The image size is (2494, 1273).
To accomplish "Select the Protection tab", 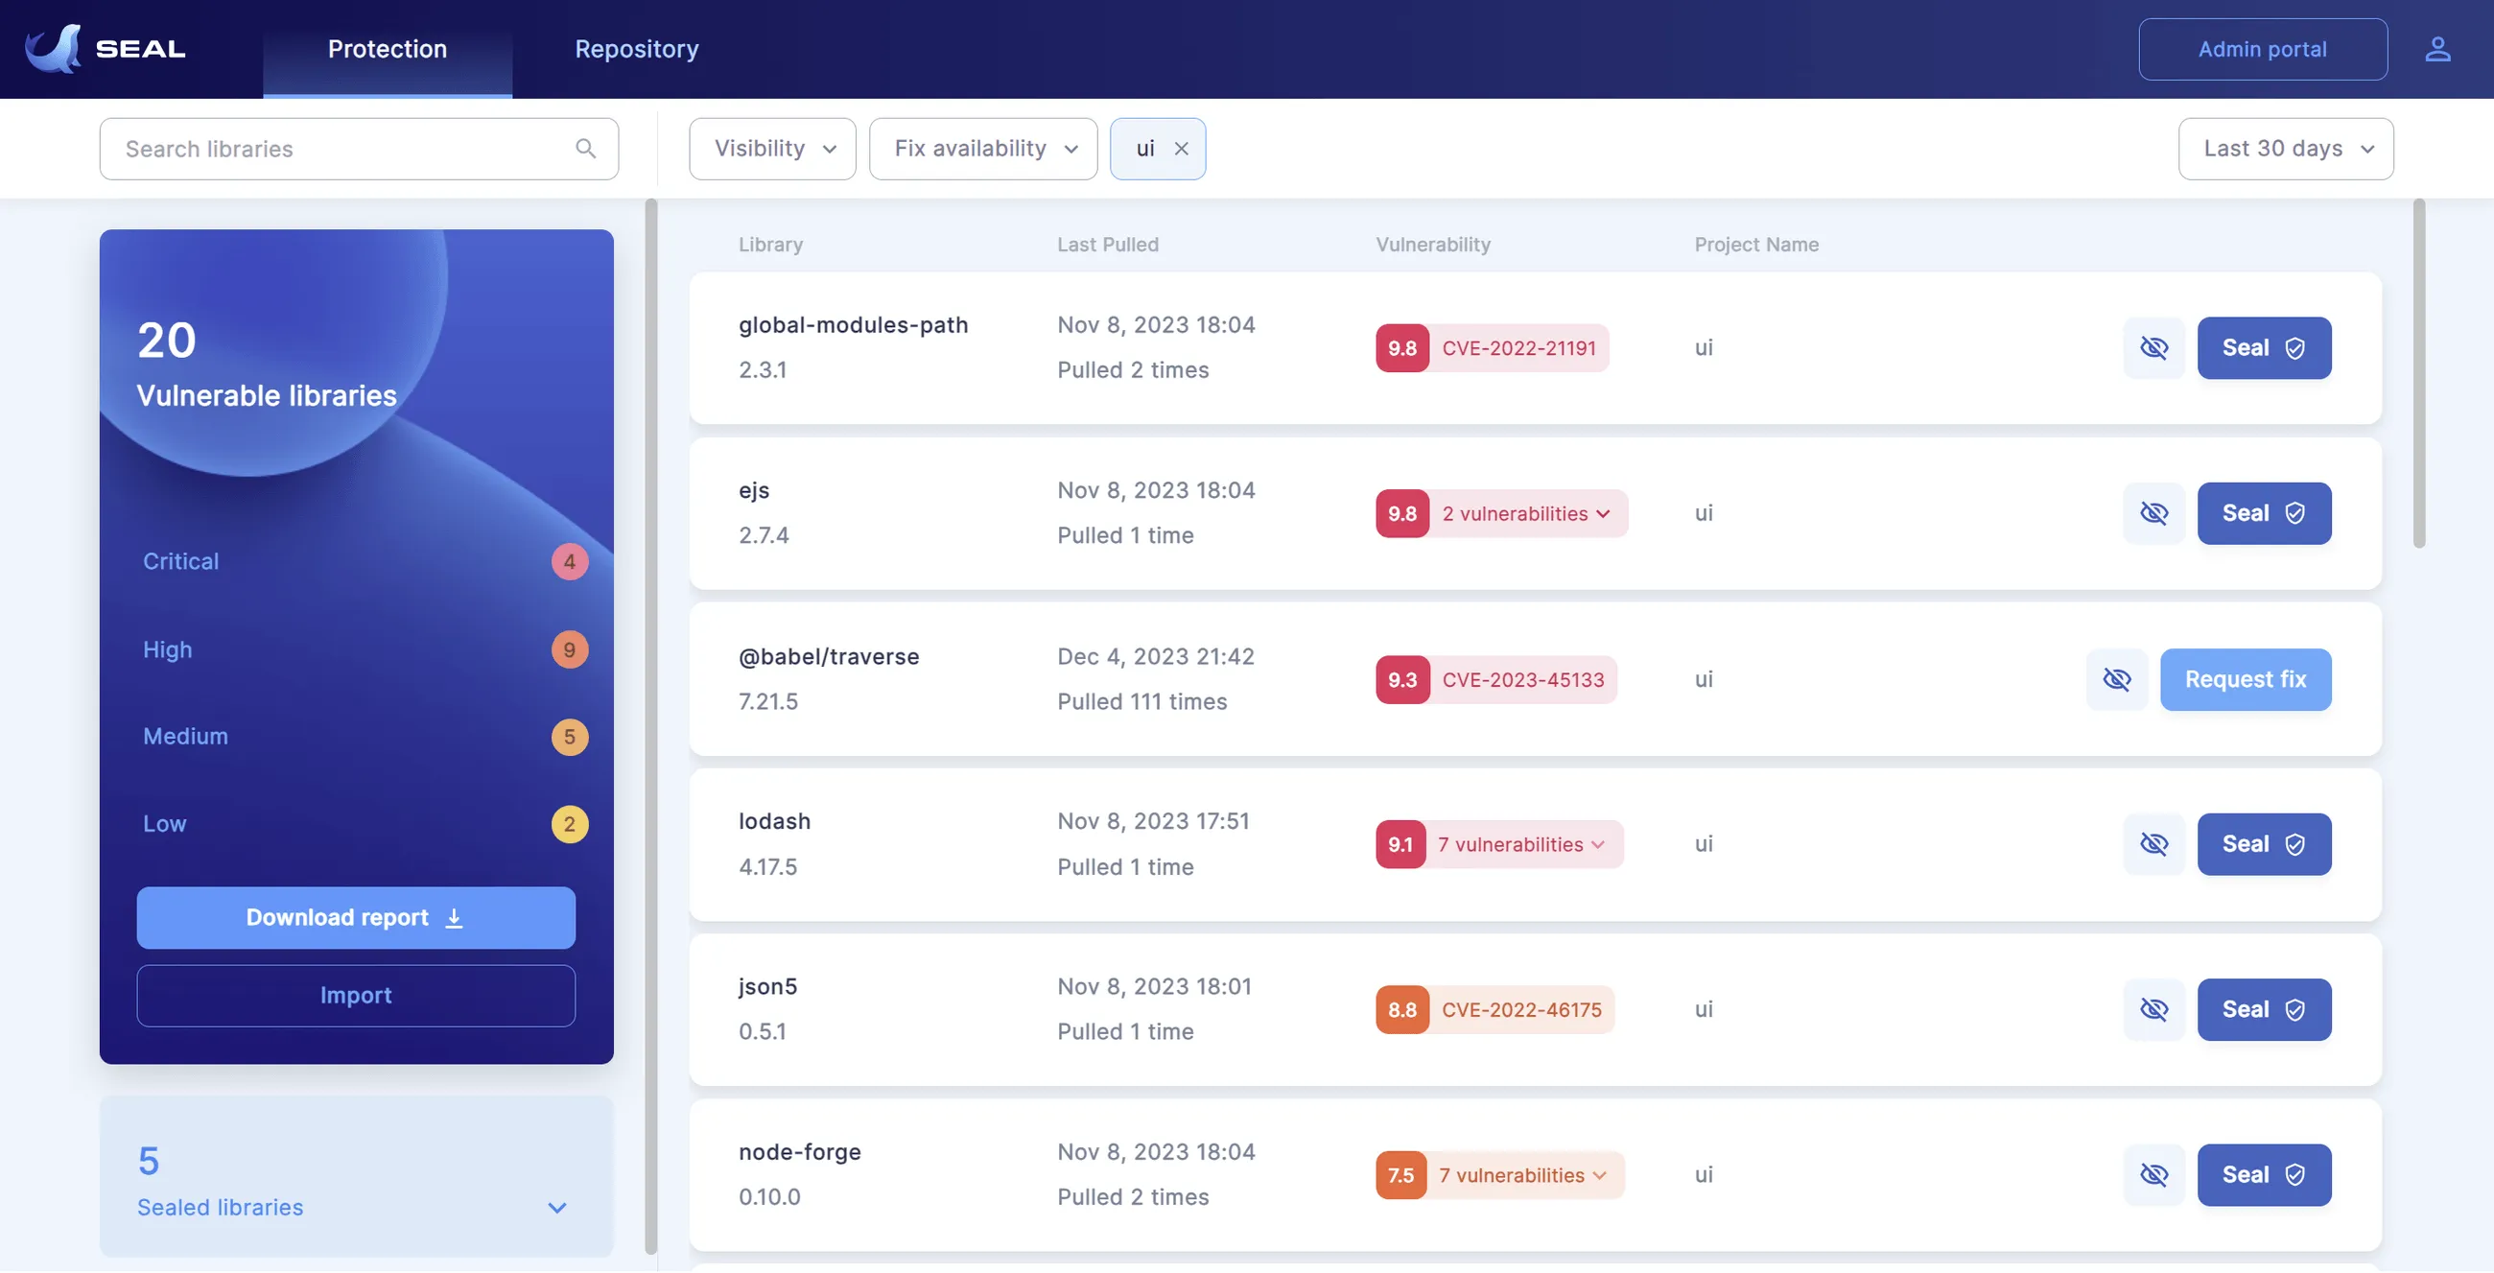I will click(x=387, y=48).
